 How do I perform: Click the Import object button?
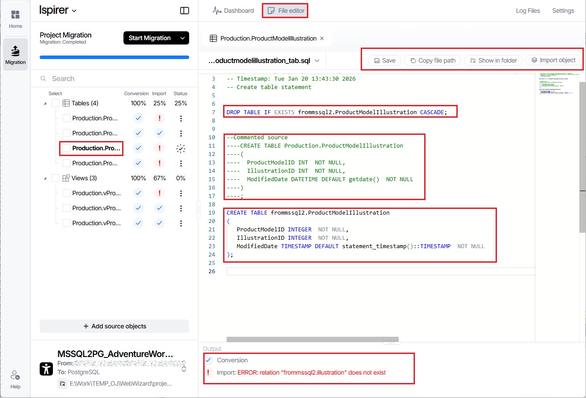click(x=553, y=60)
